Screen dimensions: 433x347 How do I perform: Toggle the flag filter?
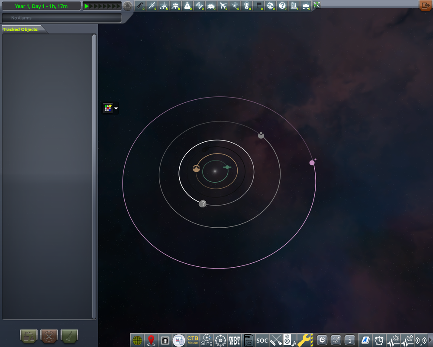coord(259,6)
